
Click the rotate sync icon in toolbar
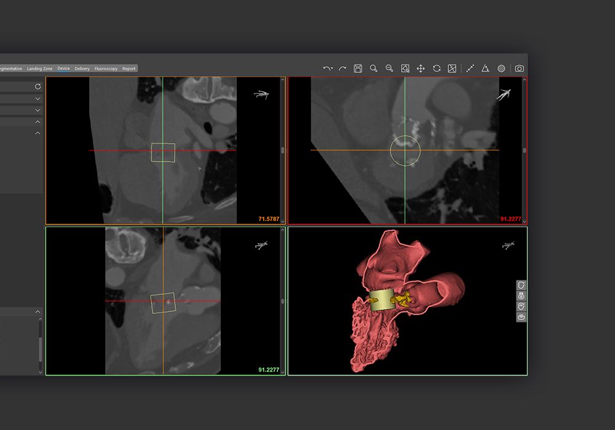[437, 69]
